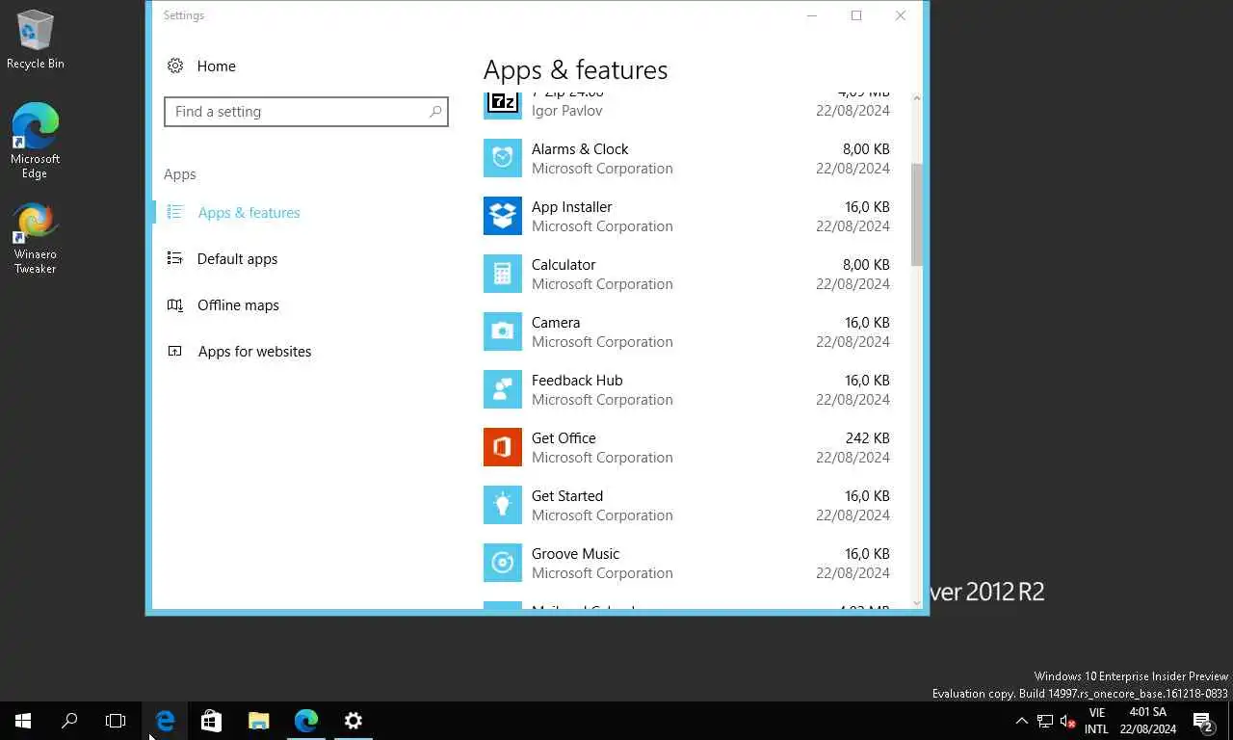Click the Apps for websites sidebar icon
This screenshot has width=1233, height=740.
click(x=174, y=351)
